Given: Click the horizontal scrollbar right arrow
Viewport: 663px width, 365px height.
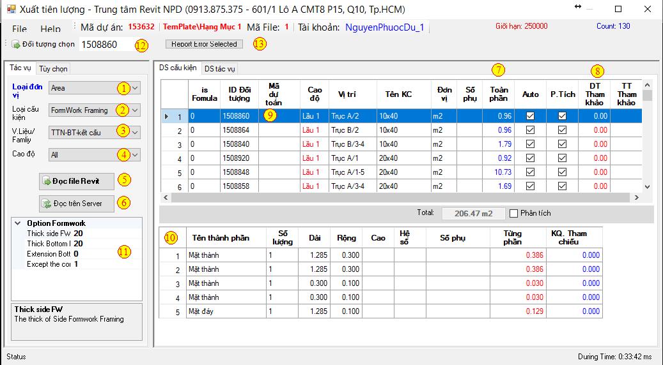Looking at the screenshot, I should (x=637, y=197).
